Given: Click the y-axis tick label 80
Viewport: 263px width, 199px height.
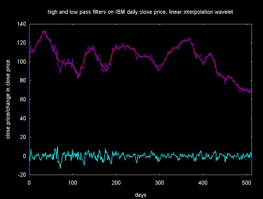Looking at the screenshot, I should (x=23, y=81).
